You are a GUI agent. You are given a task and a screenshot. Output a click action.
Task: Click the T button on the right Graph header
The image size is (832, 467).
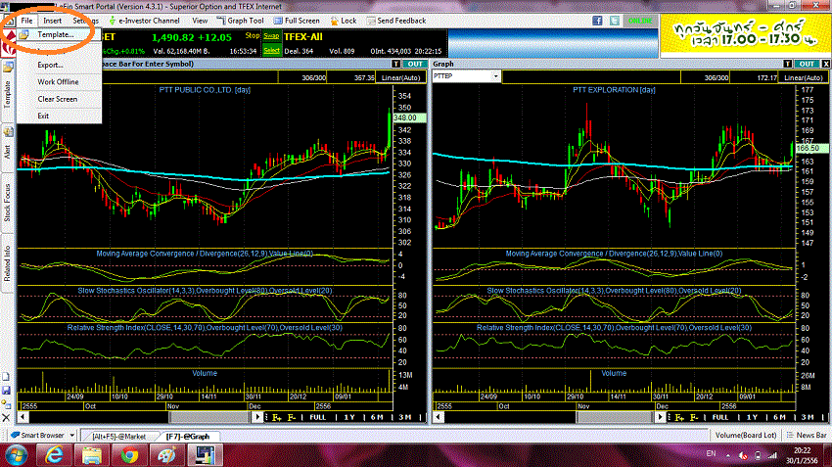pyautogui.click(x=787, y=64)
